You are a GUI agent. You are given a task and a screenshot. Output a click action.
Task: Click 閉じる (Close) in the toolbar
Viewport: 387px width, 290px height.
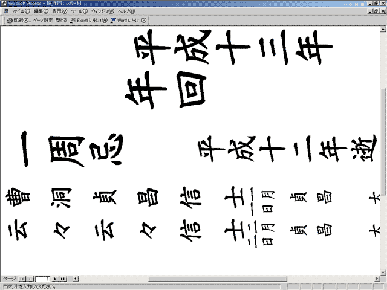pos(61,20)
